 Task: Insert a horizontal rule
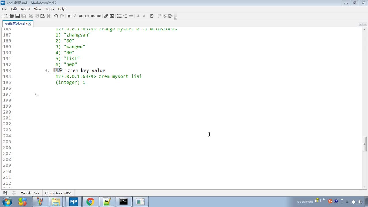(x=131, y=16)
